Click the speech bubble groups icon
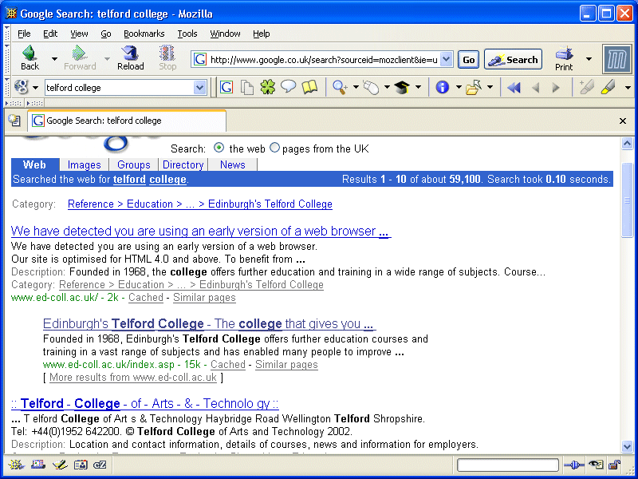This screenshot has width=638, height=479. click(288, 87)
